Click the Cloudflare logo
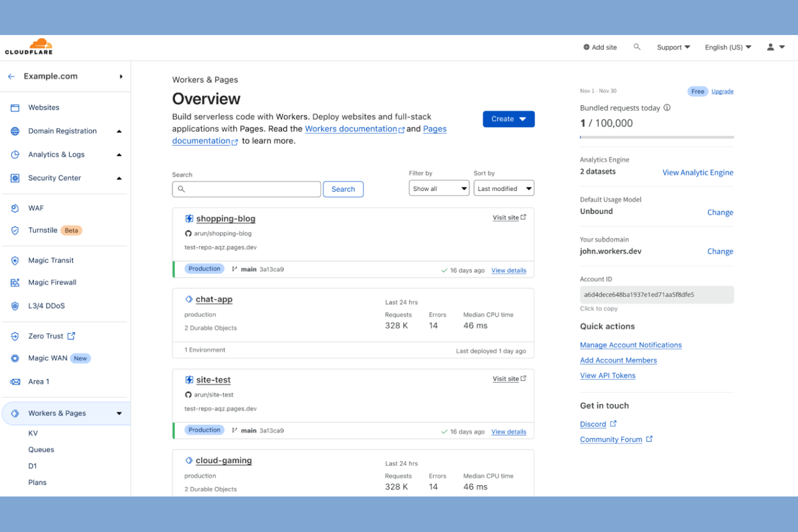798x532 pixels. click(28, 46)
